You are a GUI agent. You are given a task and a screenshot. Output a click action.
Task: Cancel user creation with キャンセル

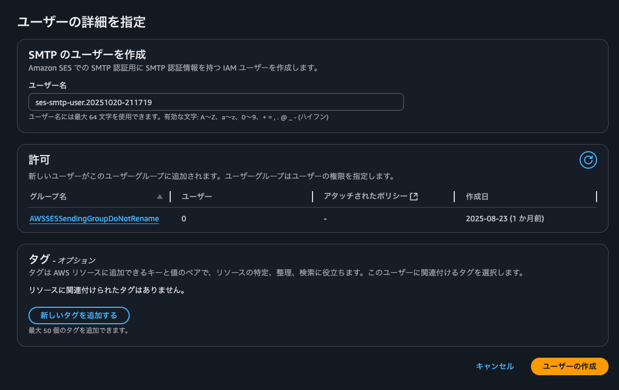494,366
